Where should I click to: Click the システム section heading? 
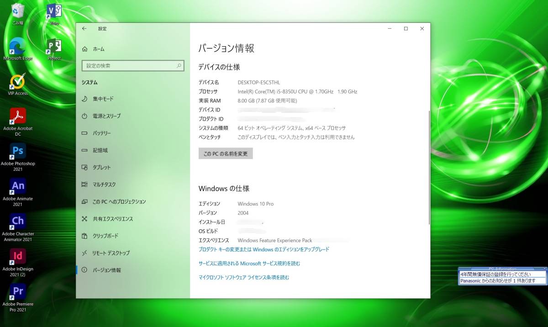[x=90, y=83]
